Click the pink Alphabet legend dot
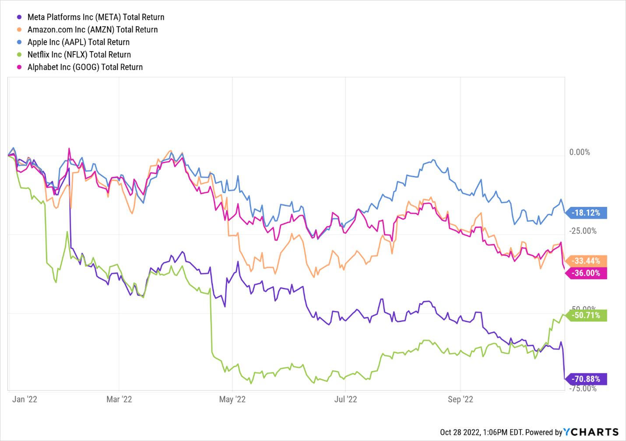The height and width of the screenshot is (441, 626). click(19, 67)
